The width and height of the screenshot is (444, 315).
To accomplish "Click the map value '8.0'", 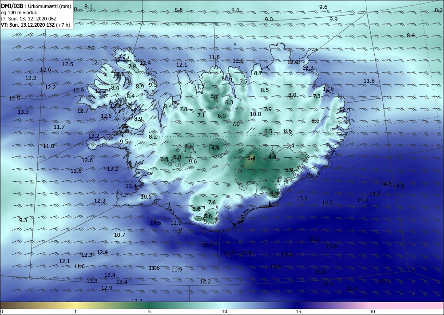I will pyautogui.click(x=292, y=95).
